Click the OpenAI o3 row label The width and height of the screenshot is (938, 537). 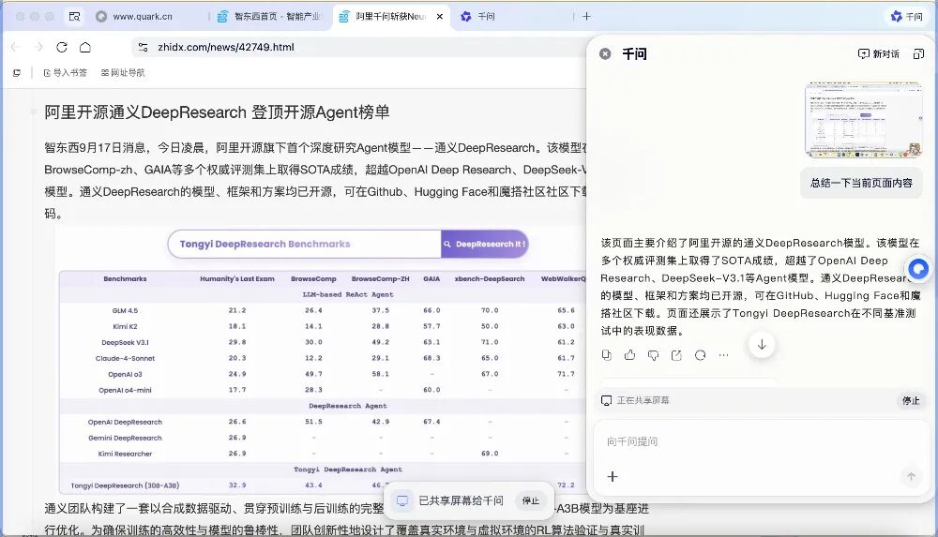[x=125, y=374]
